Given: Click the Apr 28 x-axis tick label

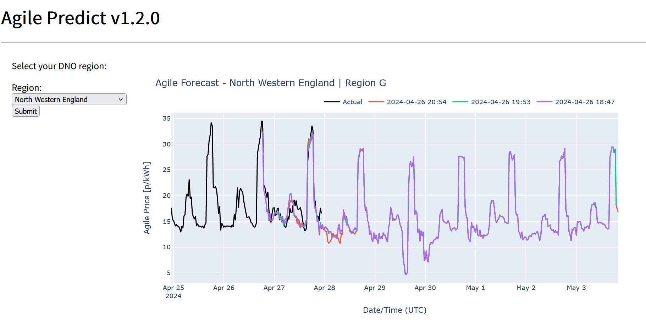Looking at the screenshot, I should [x=324, y=288].
